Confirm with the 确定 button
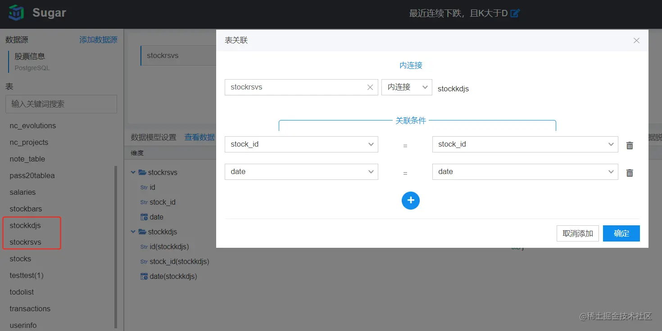The width and height of the screenshot is (662, 331). coord(621,233)
